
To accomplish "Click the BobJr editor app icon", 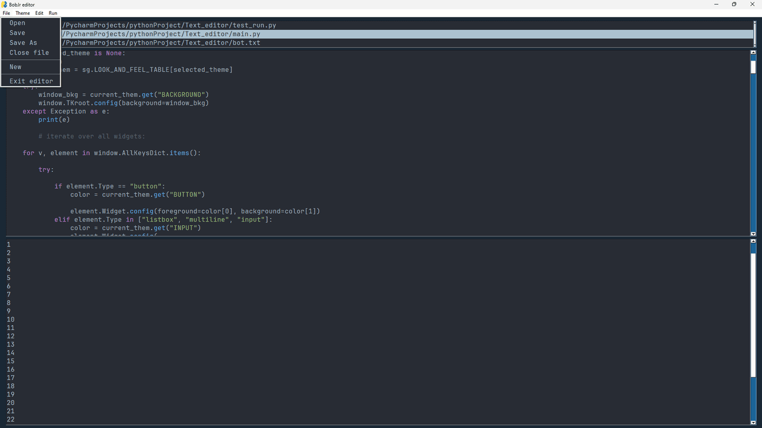I will coord(4,4).
